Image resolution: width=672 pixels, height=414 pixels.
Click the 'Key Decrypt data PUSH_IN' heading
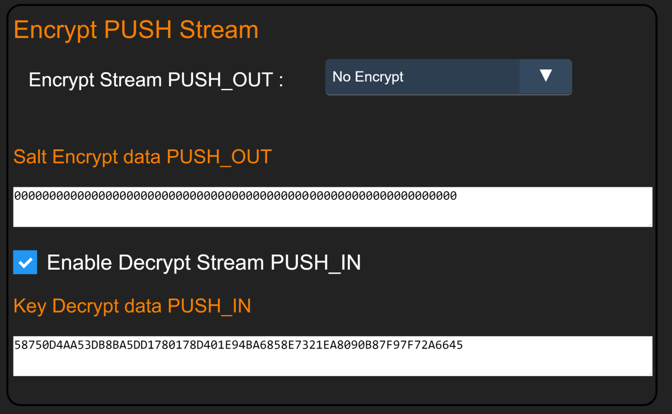click(x=132, y=306)
